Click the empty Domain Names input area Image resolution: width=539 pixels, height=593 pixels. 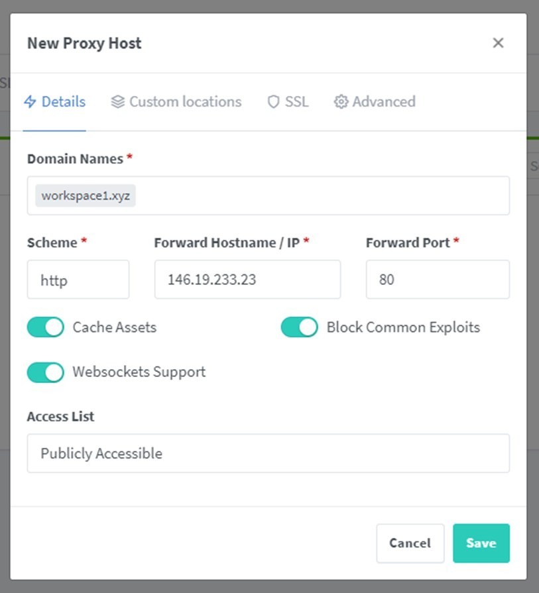322,195
